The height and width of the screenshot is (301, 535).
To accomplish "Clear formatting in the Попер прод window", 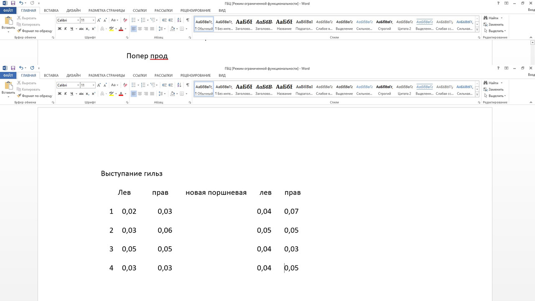I will tap(125, 20).
